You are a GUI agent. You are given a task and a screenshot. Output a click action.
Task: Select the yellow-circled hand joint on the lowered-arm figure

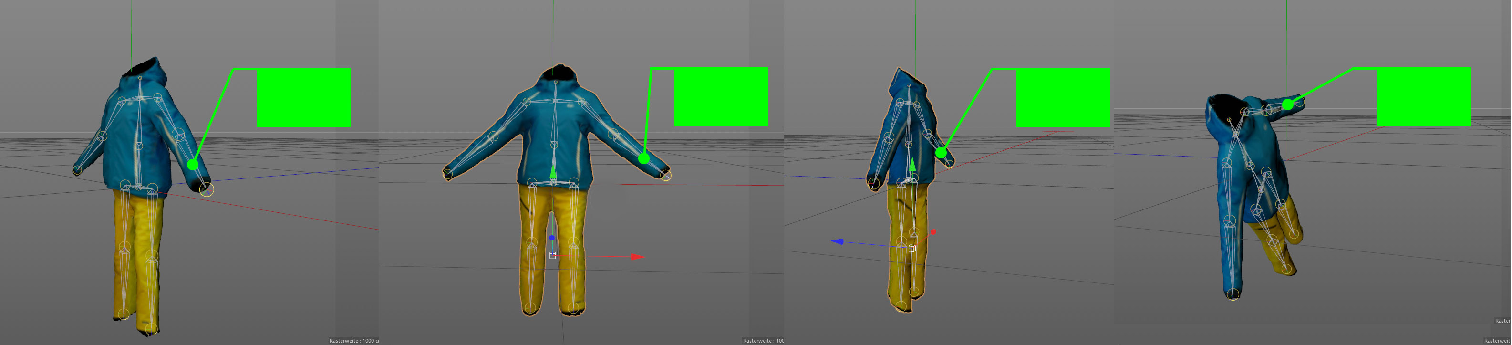tap(207, 189)
